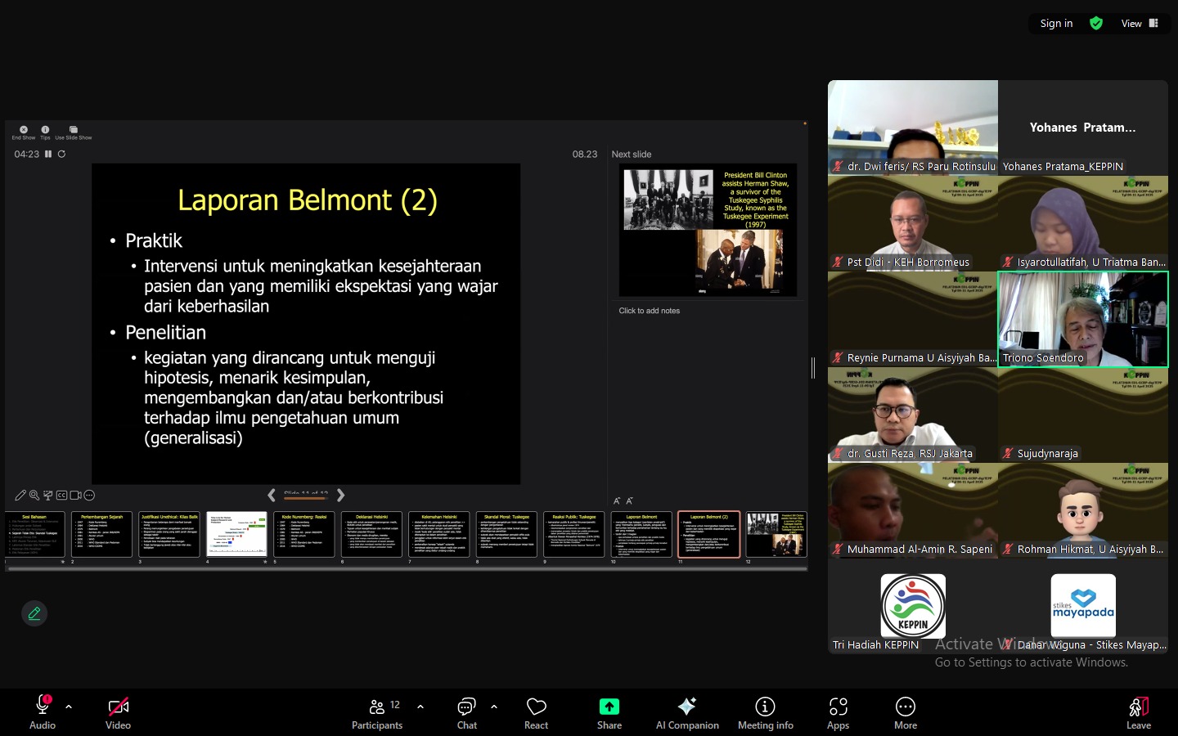
Task: Click Pst Didi - KEH Borromeus tile
Action: tap(913, 223)
